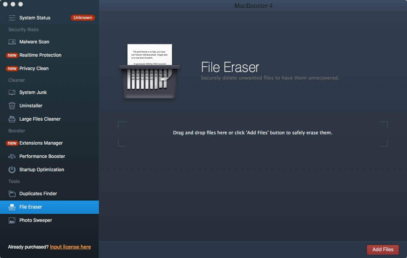Click the Malware Scan laptop icon
The width and height of the screenshot is (407, 258).
coord(12,42)
